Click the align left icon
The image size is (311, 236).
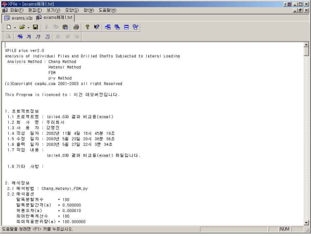58,37
